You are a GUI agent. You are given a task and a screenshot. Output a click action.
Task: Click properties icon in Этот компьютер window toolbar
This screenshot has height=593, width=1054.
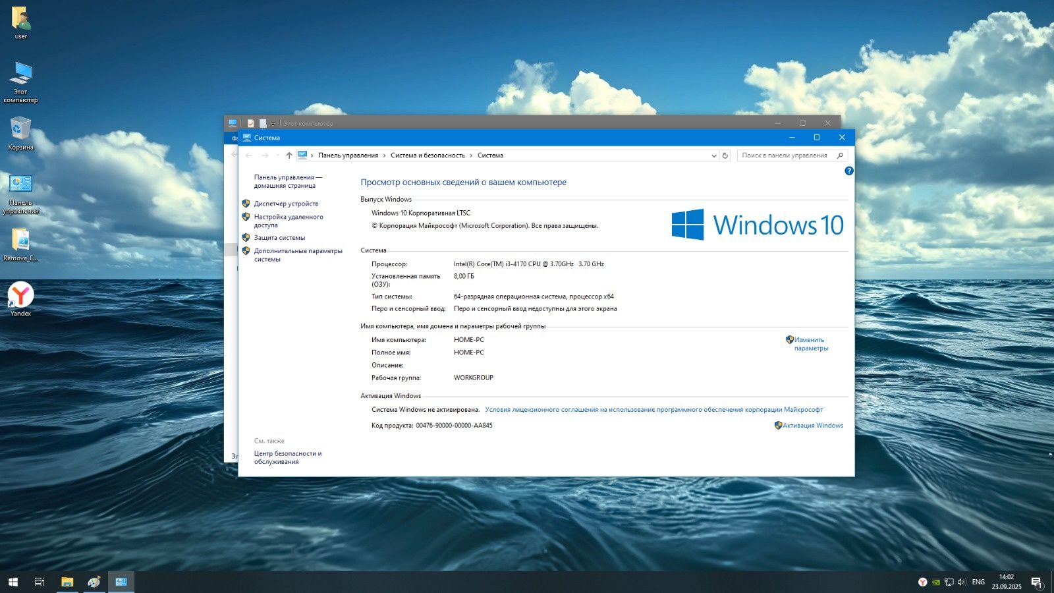point(250,123)
